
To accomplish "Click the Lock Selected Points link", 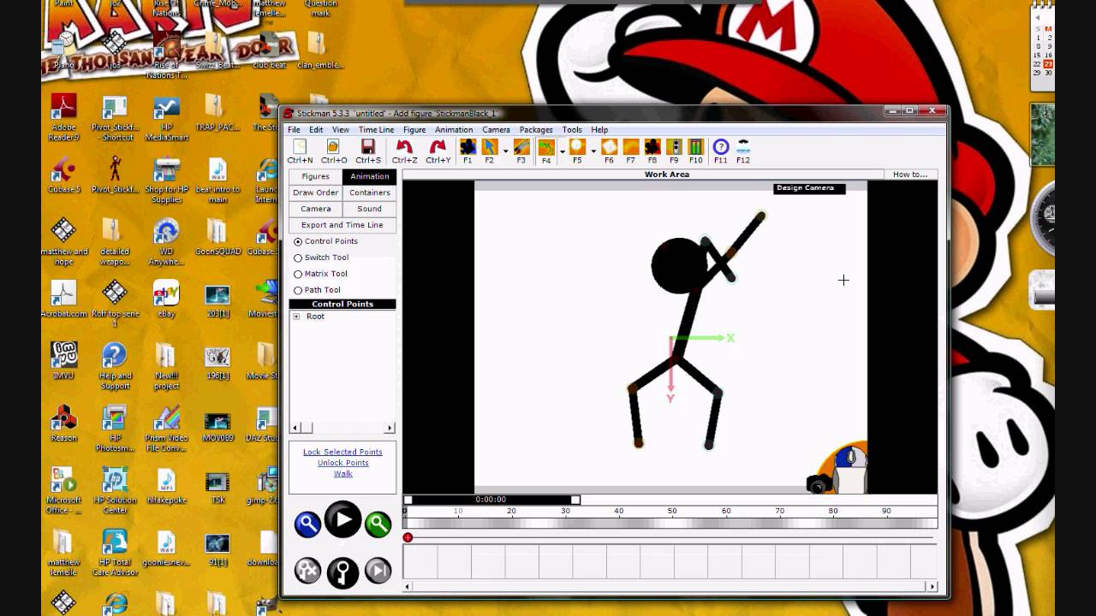I will 342,452.
